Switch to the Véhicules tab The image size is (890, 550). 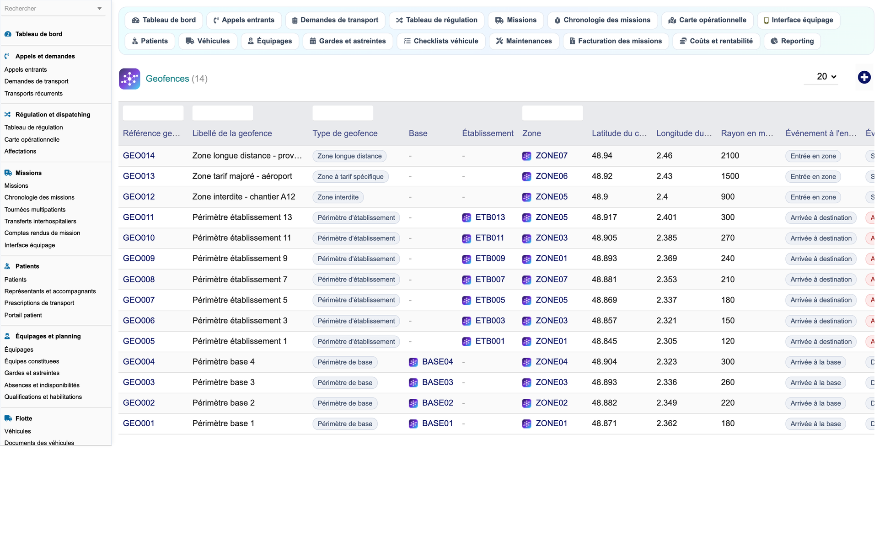[208, 41]
